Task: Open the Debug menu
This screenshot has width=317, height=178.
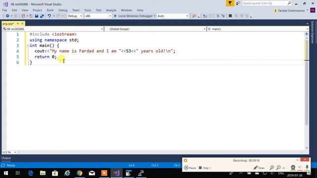Action: pos(63,10)
